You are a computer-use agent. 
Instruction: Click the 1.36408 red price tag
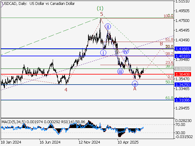(183, 74)
